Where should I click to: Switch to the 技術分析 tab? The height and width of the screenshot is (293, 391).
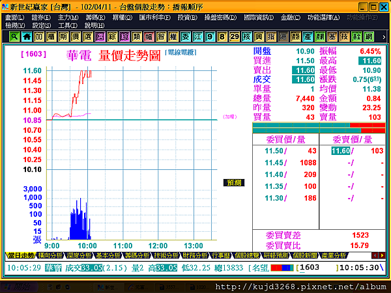point(166,255)
